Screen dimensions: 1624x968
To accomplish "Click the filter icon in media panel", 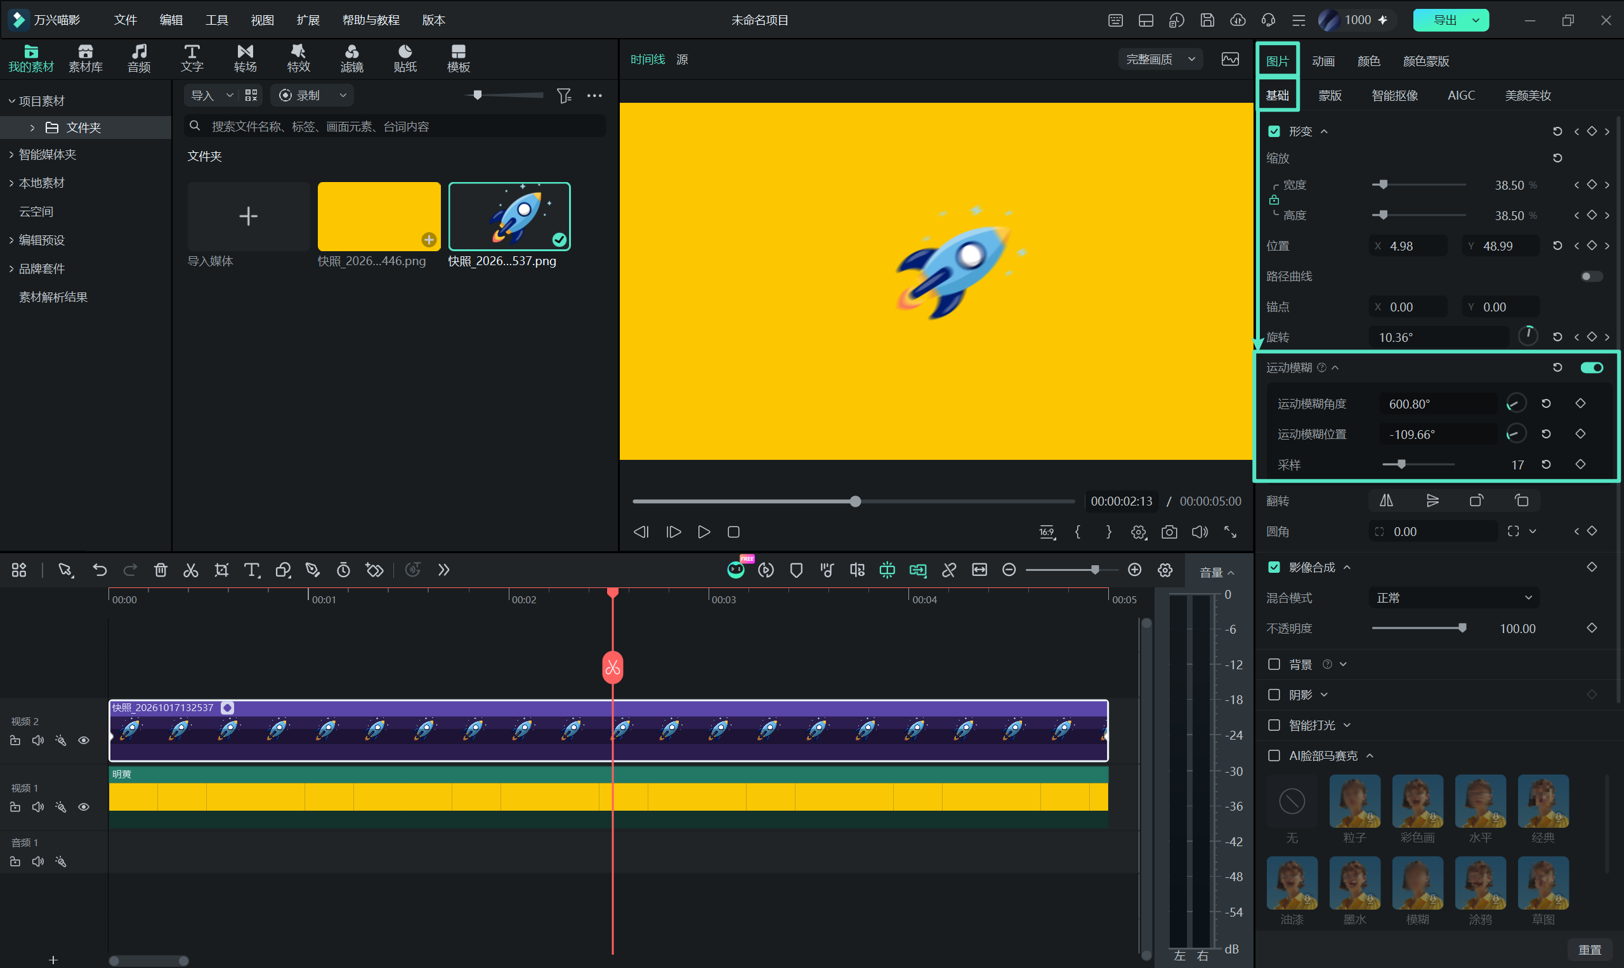I will click(x=564, y=96).
